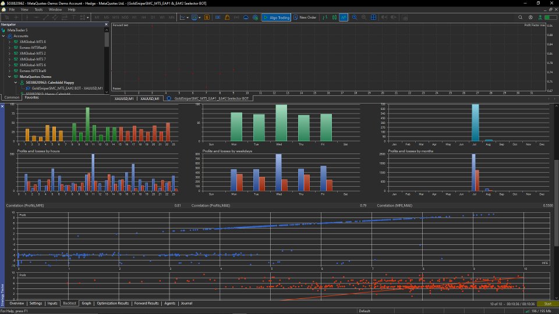Switch to the Optimization Results tab

[x=112, y=304]
